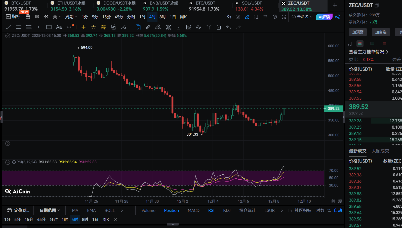Open the 大额成交 tab

point(380,151)
